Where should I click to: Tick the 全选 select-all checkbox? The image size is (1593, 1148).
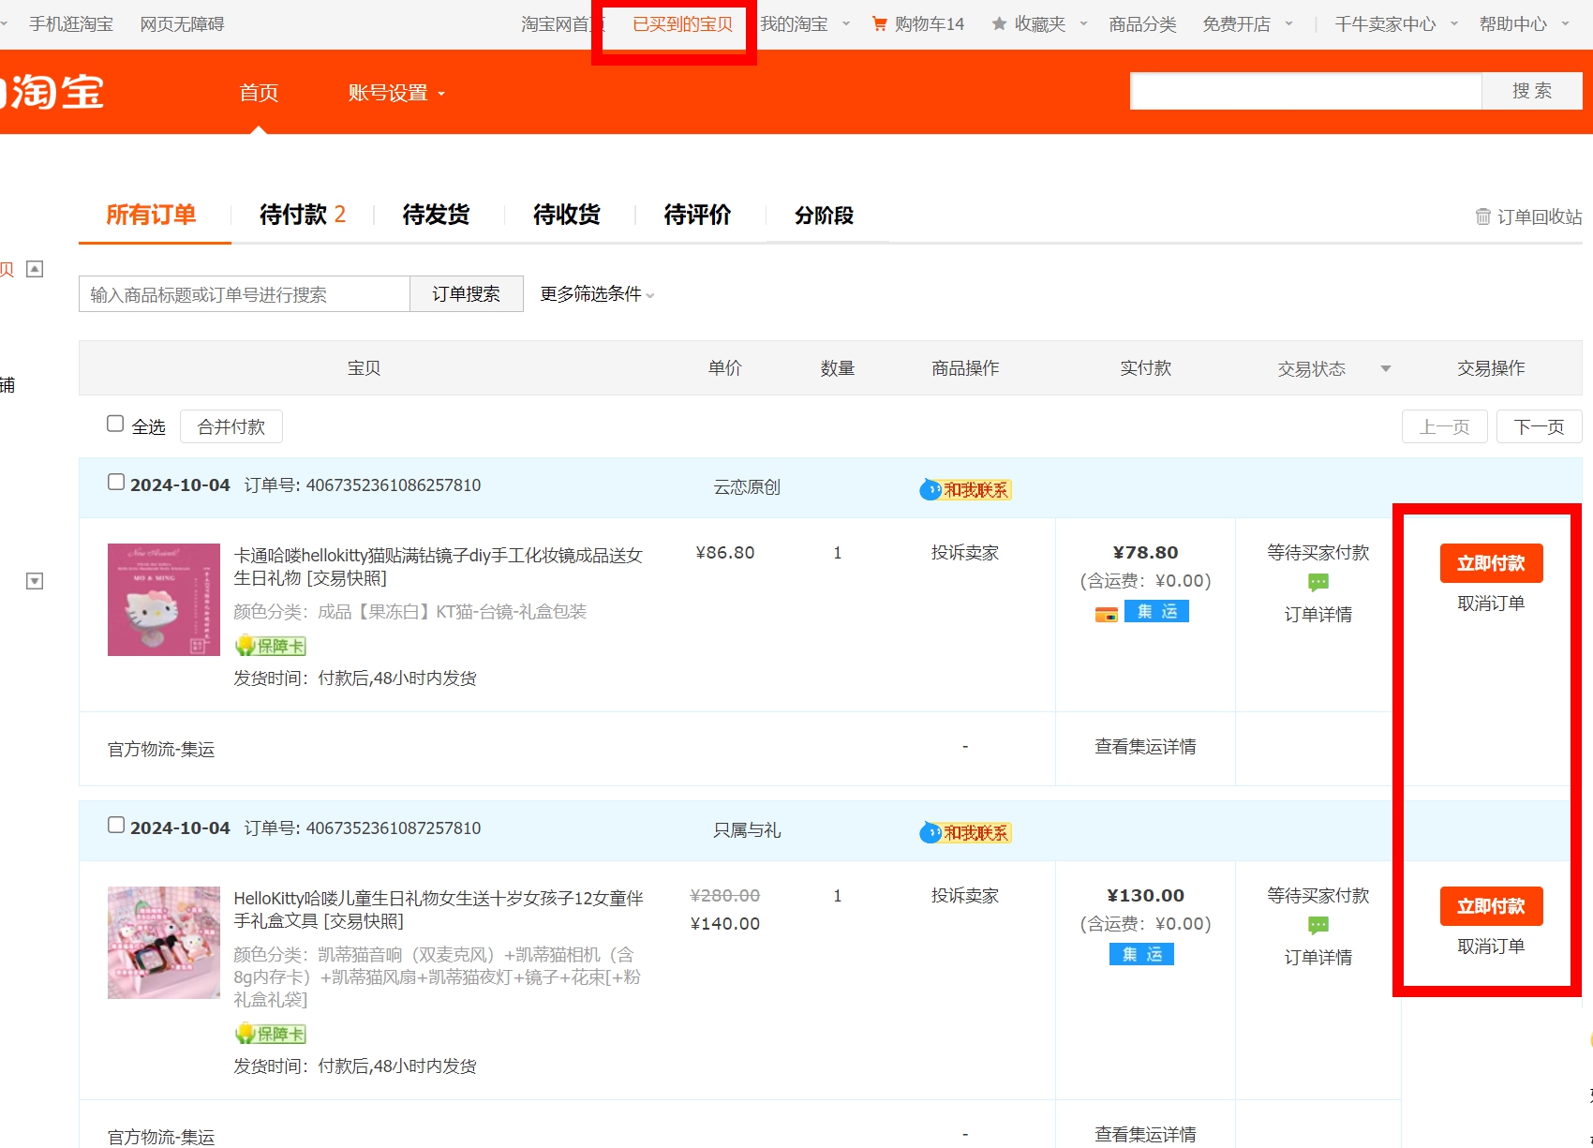click(x=115, y=424)
